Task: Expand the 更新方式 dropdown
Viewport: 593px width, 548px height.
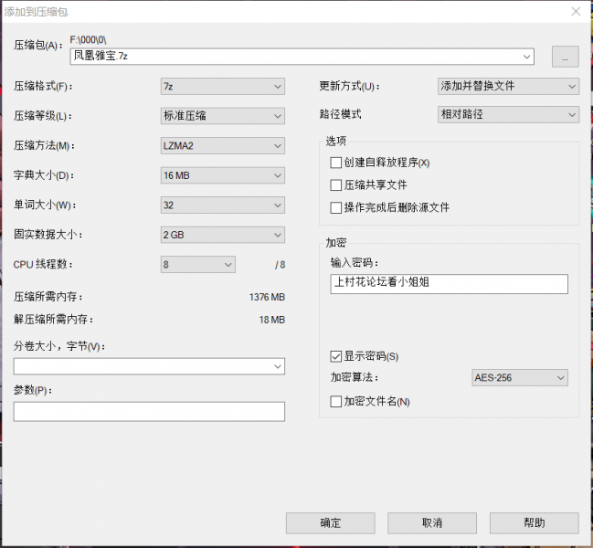Action: (x=509, y=87)
